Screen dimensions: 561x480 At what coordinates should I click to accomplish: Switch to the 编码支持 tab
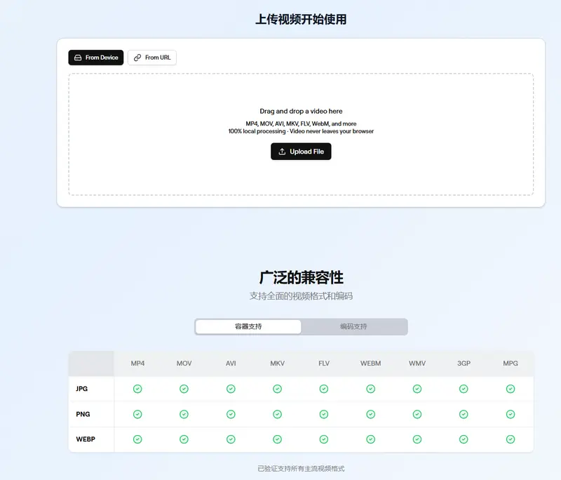point(353,327)
